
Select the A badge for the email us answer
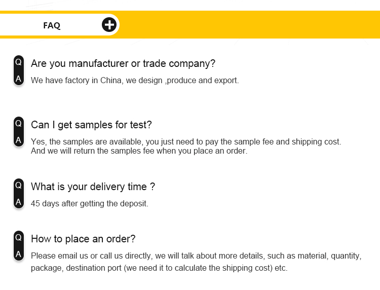point(19,254)
